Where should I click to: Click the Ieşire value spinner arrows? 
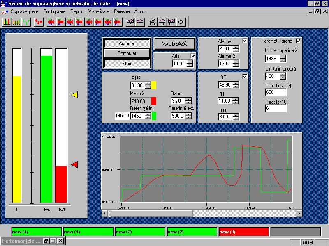[x=148, y=85]
